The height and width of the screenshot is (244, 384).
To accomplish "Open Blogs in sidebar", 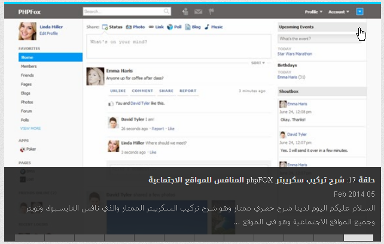I will [26, 93].
